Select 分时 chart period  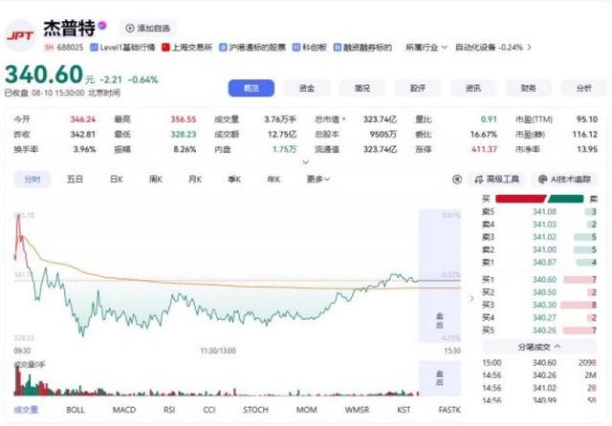tap(32, 180)
